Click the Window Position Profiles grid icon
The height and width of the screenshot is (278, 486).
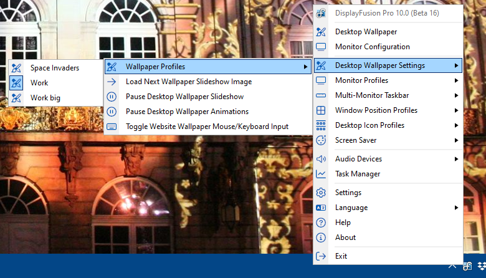(x=321, y=110)
